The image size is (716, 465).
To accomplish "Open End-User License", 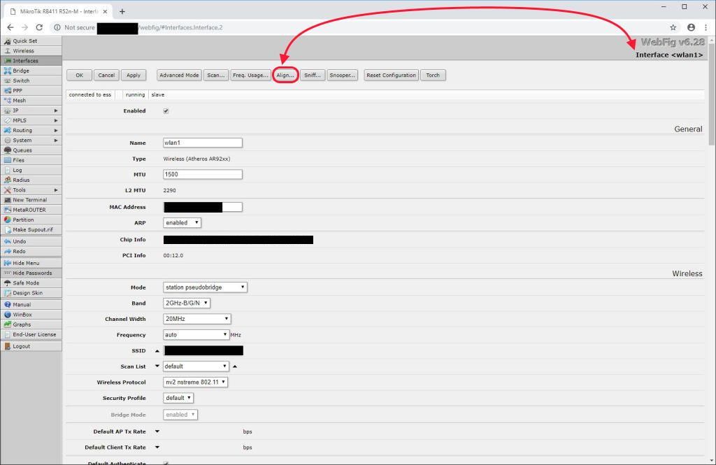I will coord(31,334).
